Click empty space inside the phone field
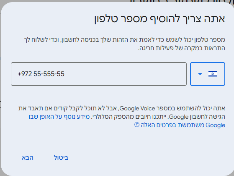 click(125, 74)
